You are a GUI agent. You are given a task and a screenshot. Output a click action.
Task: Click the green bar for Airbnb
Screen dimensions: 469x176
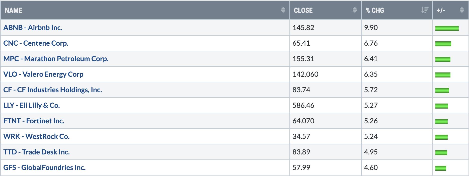pyautogui.click(x=447, y=28)
